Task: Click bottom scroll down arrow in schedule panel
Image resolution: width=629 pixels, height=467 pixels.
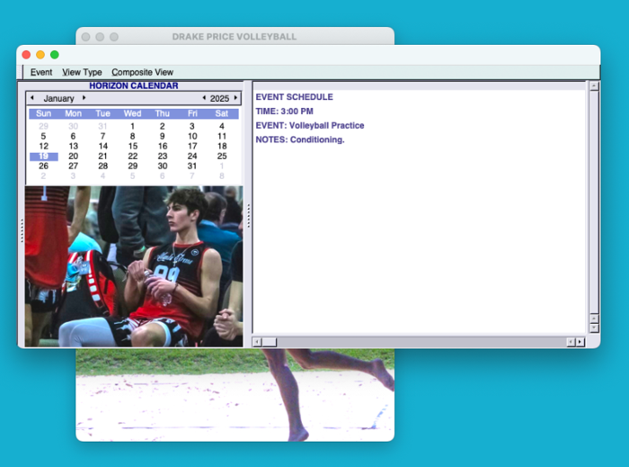Action: coord(593,328)
